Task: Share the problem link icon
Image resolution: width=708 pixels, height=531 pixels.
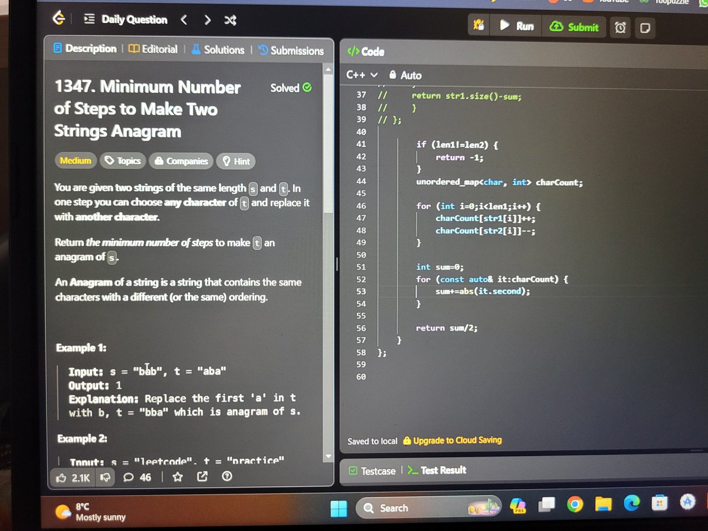Action: point(201,477)
